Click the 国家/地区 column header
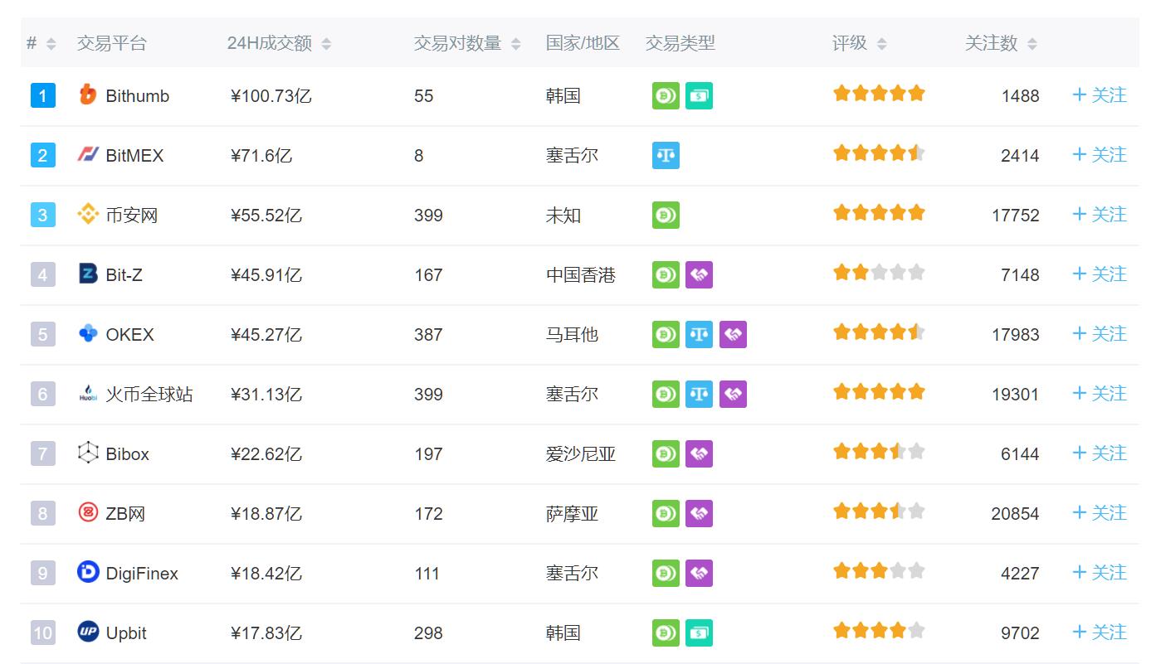The width and height of the screenshot is (1156, 664). pyautogui.click(x=583, y=43)
